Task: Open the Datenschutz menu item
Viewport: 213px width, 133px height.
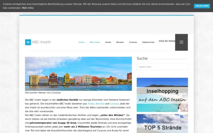Action: click(148, 42)
